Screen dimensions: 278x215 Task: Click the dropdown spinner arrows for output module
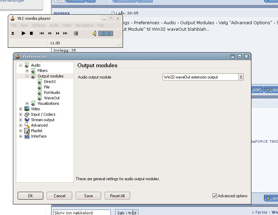tap(241, 77)
